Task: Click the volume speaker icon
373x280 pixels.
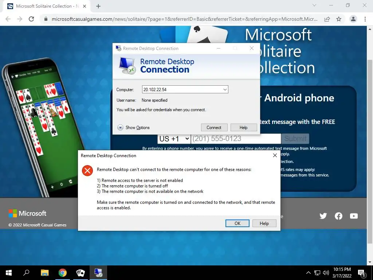Action: [x=326, y=273]
